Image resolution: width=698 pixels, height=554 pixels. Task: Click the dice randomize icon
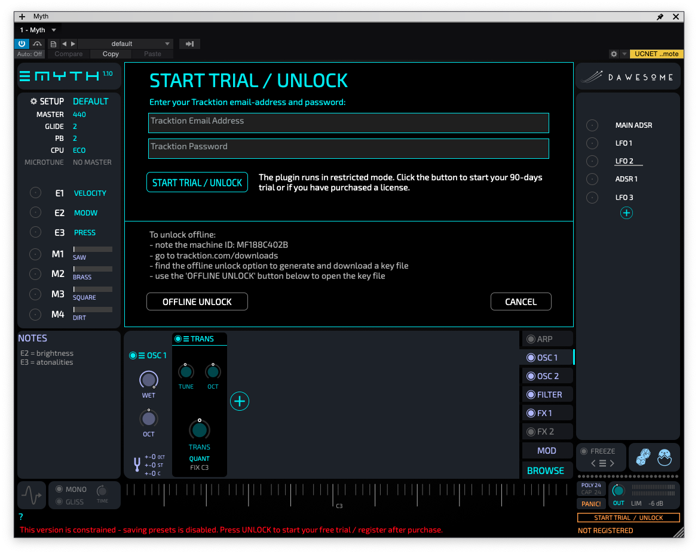pos(643,457)
